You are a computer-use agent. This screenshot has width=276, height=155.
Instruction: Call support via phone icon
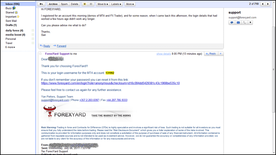coord(244,22)
